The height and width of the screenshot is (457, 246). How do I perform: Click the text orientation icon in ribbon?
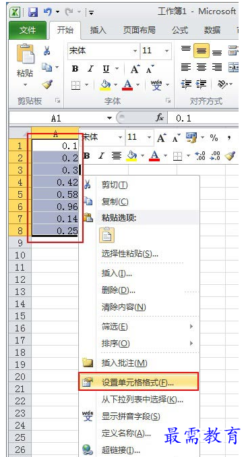tap(223, 84)
